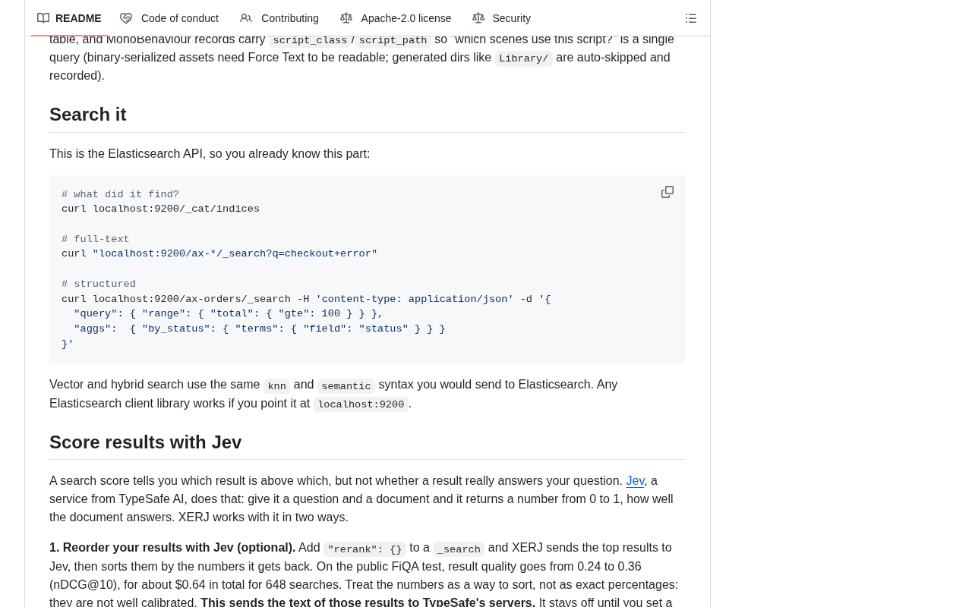Open the Code of conduct tab
Image resolution: width=972 pixels, height=607 pixels.
pyautogui.click(x=169, y=18)
